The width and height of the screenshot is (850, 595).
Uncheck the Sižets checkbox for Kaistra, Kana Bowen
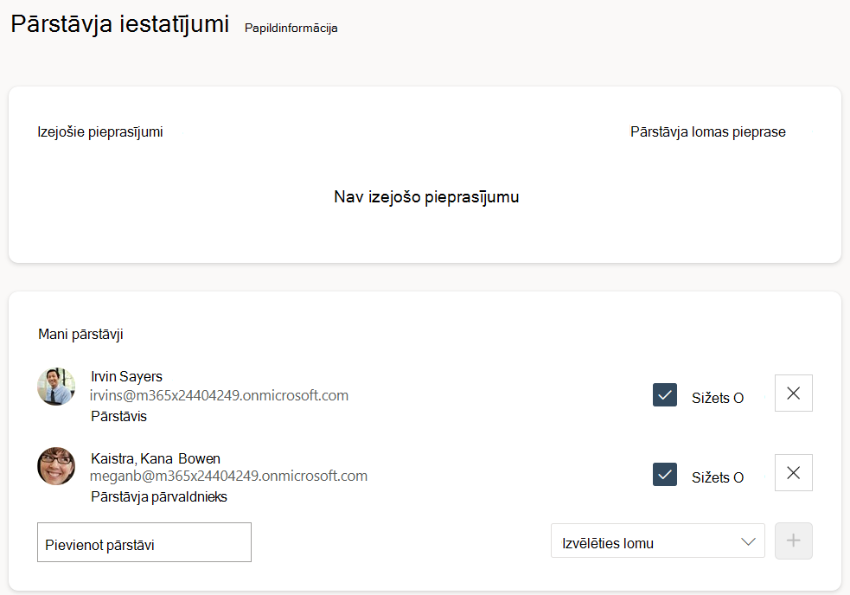[x=665, y=474]
